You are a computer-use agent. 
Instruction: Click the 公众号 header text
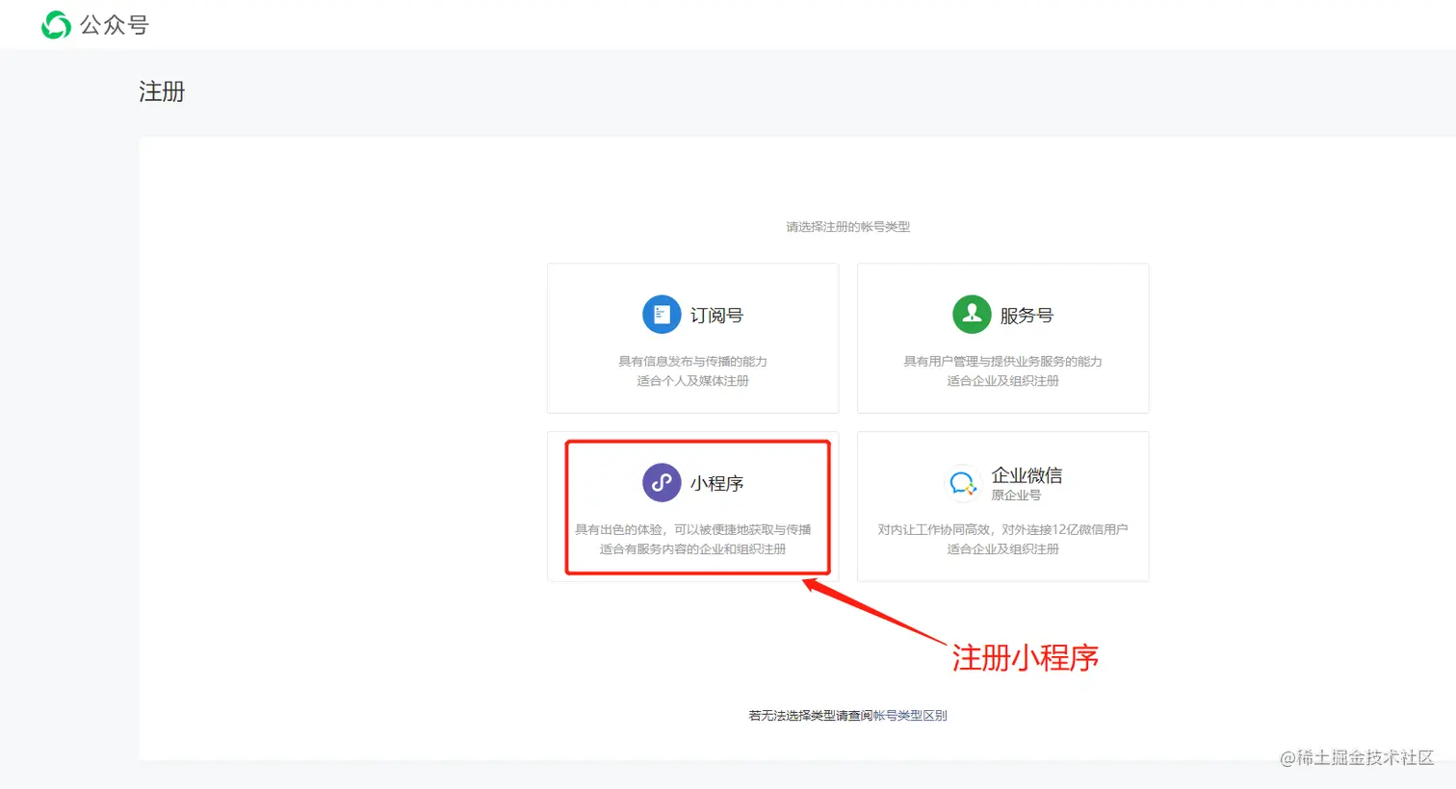[x=115, y=25]
